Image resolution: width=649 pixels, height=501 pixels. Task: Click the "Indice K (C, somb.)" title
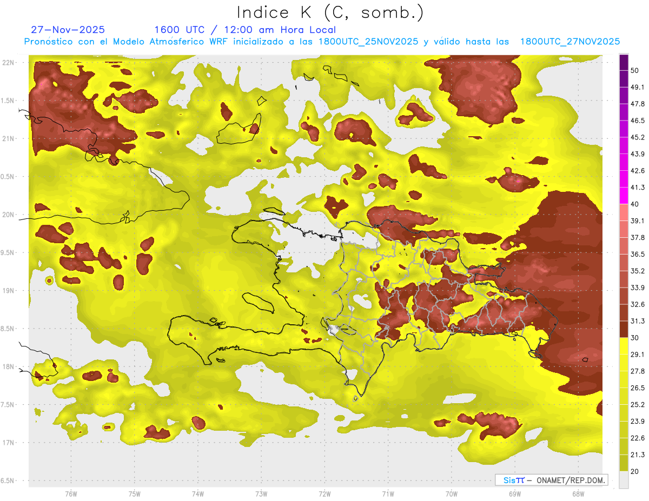point(330,12)
